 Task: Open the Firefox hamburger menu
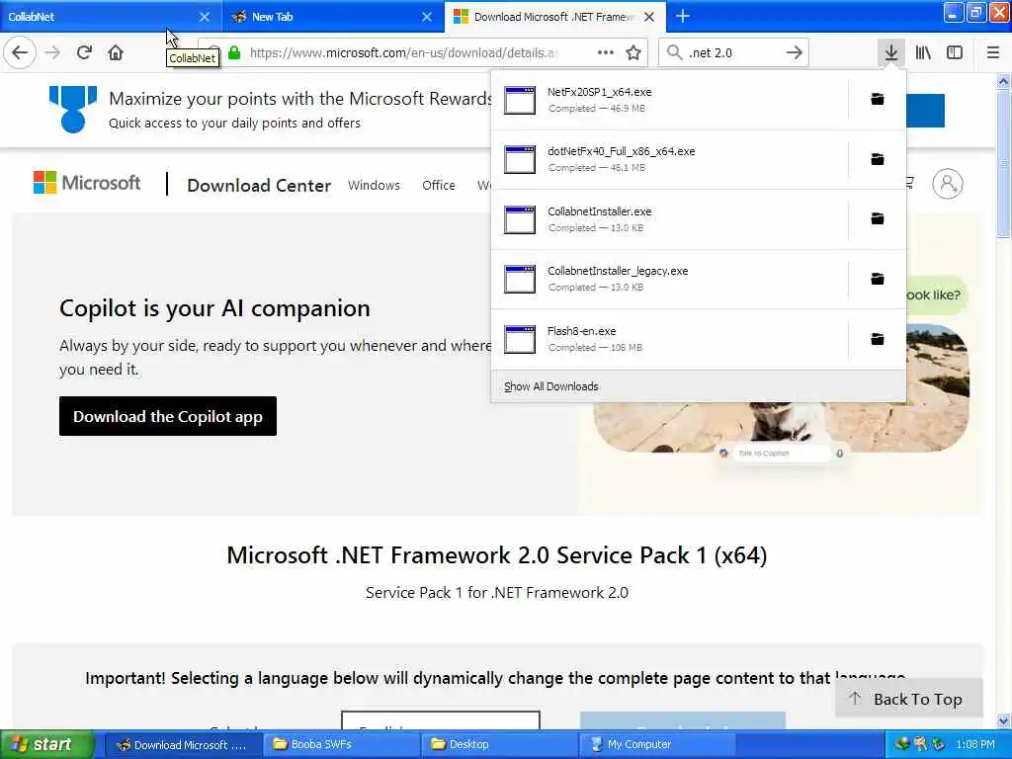click(993, 52)
